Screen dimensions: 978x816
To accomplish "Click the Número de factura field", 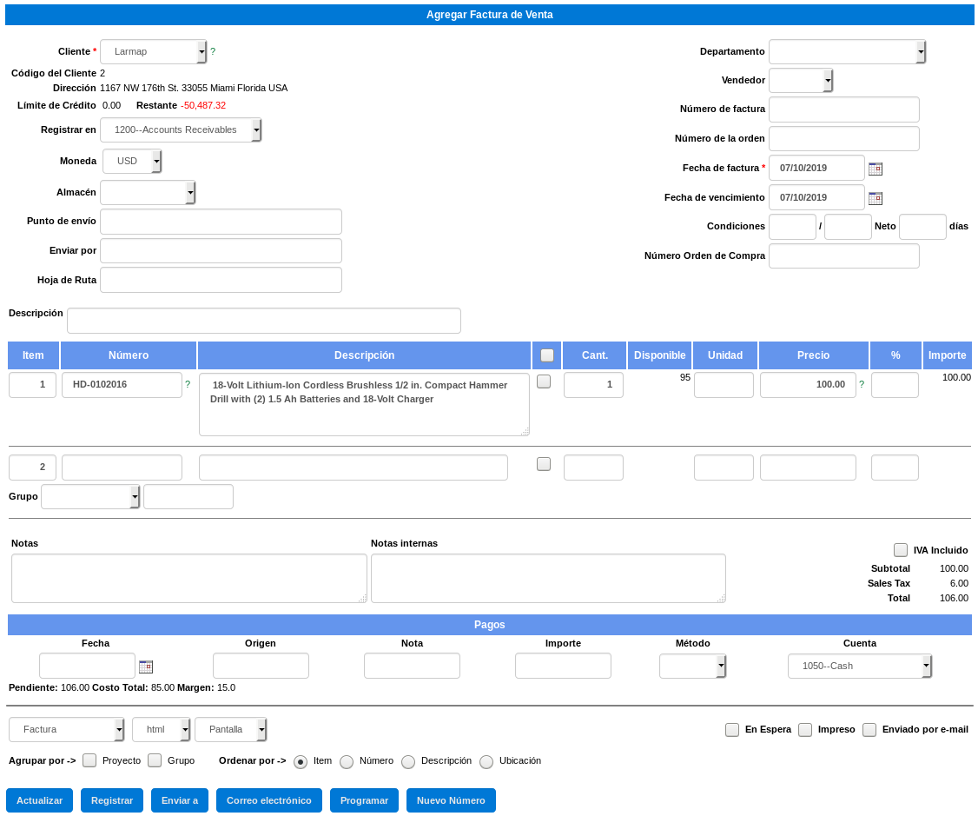I will click(x=844, y=109).
